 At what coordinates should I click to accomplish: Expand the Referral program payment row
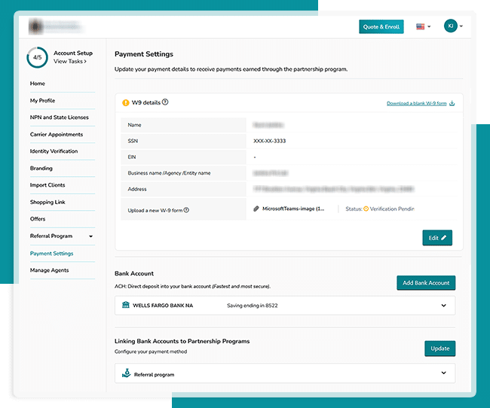[x=443, y=373]
